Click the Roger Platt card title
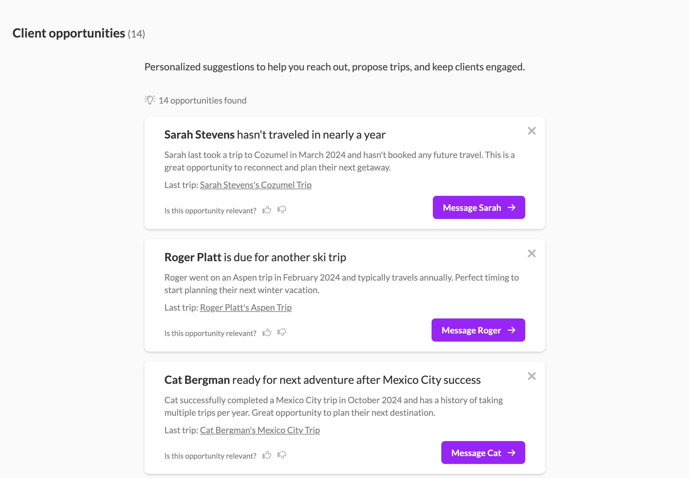This screenshot has width=689, height=478. (x=255, y=257)
